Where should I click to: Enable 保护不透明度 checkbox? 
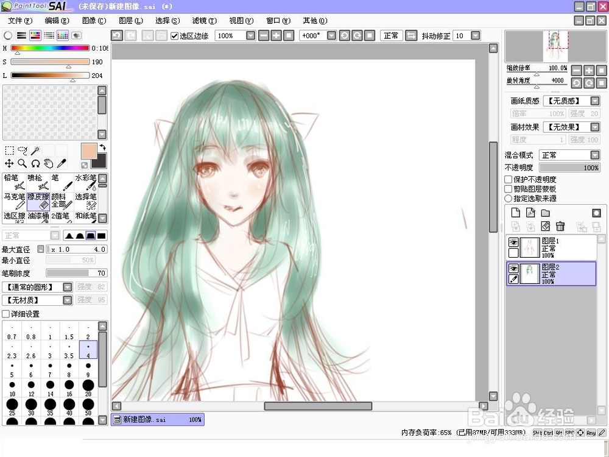(x=508, y=179)
